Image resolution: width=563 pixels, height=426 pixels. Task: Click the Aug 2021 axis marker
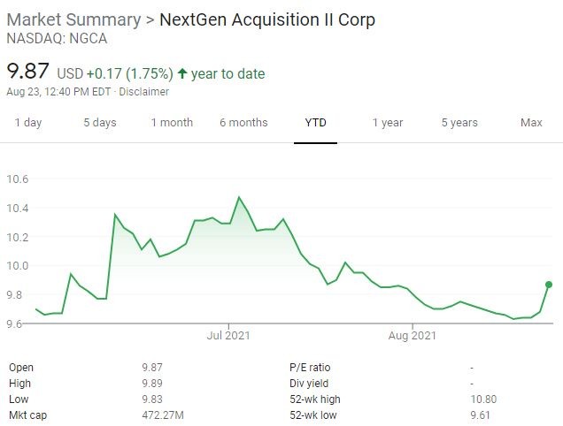point(413,336)
